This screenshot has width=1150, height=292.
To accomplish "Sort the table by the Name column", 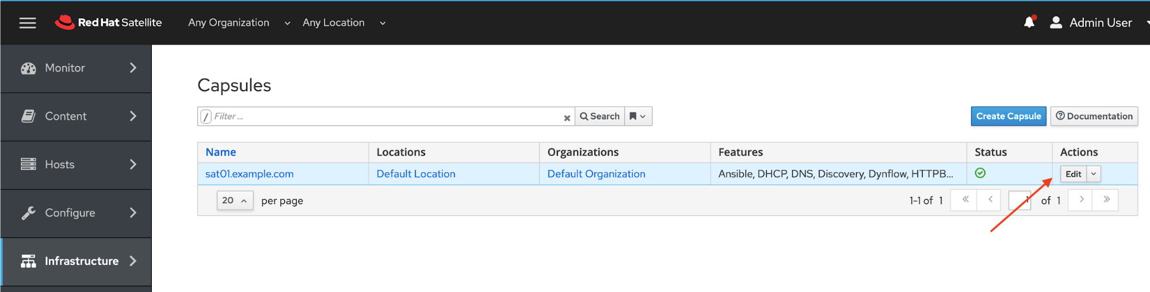I will (221, 152).
